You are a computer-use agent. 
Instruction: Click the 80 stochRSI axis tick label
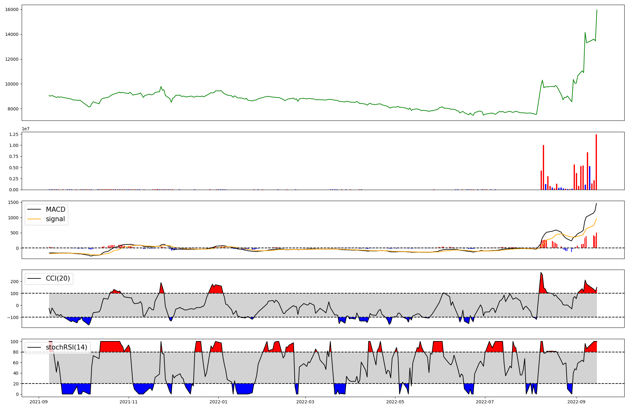(16, 352)
